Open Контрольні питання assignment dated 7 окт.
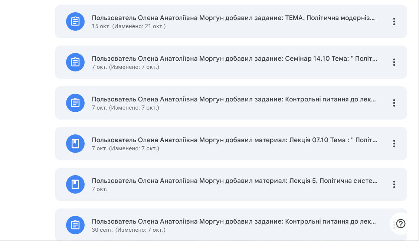This screenshot has height=241, width=419. [x=234, y=99]
